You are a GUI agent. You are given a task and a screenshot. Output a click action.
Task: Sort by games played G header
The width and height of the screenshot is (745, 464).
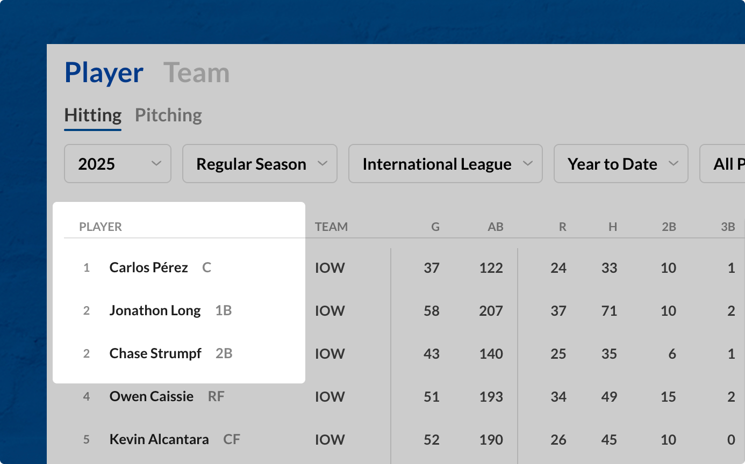tap(435, 227)
